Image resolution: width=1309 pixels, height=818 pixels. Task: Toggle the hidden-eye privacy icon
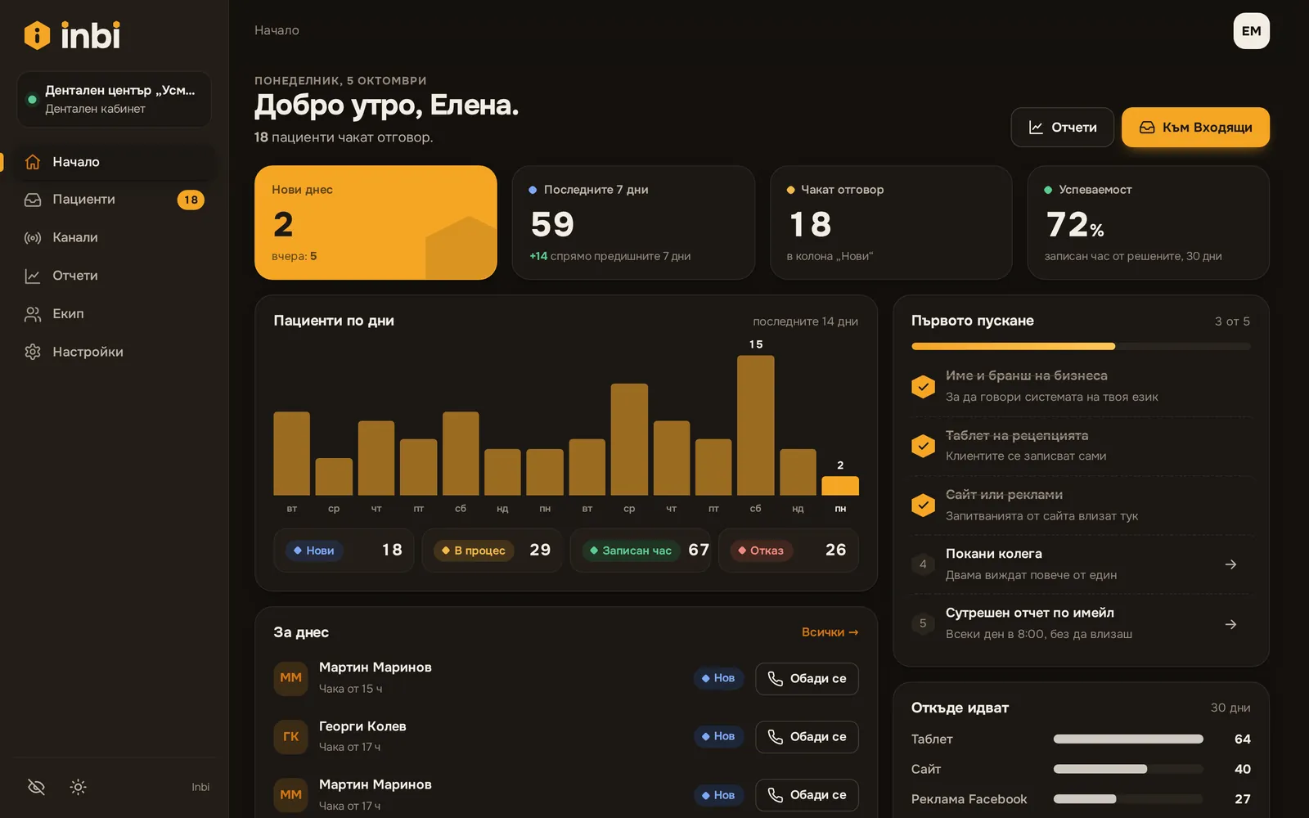pyautogui.click(x=37, y=787)
